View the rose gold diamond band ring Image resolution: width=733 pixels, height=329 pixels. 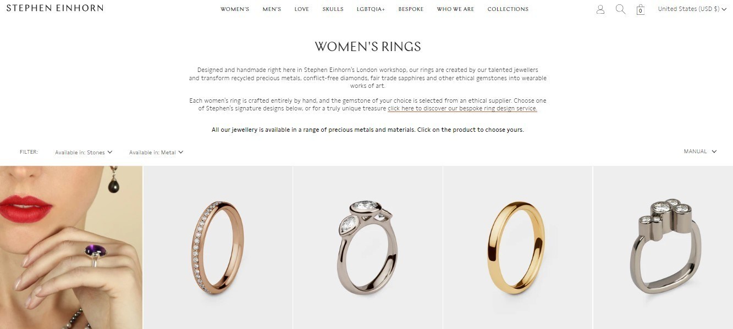(218, 247)
